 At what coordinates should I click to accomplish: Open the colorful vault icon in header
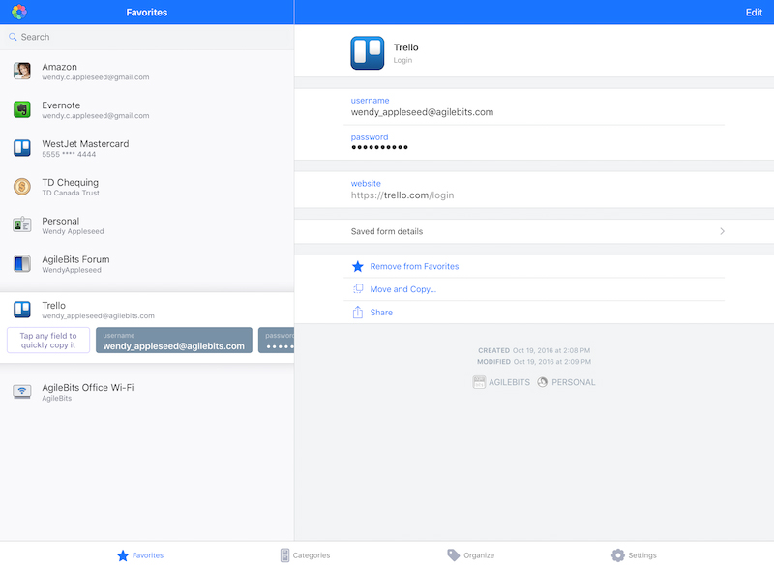point(19,12)
